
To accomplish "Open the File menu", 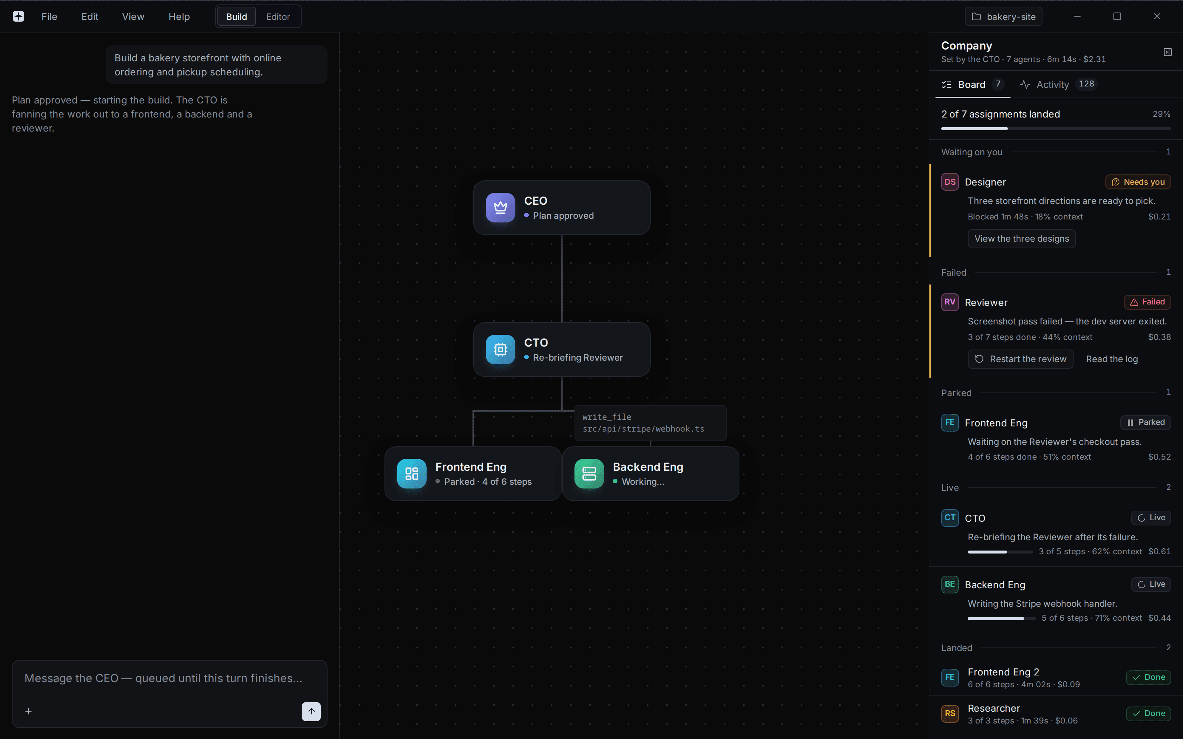I will pyautogui.click(x=50, y=17).
